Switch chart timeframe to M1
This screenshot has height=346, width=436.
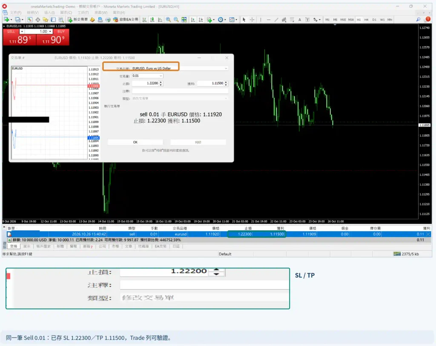(x=327, y=20)
